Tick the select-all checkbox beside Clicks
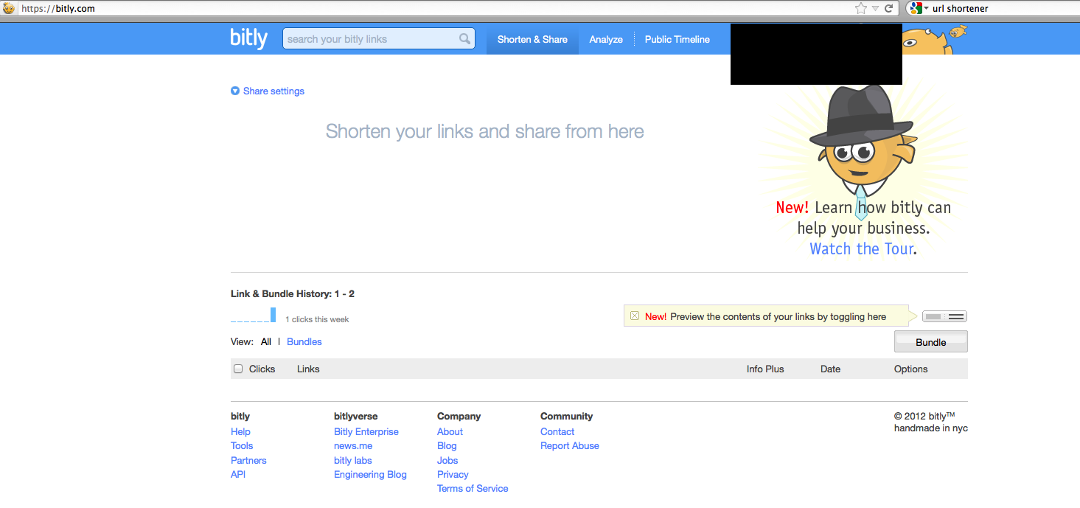 pyautogui.click(x=238, y=369)
